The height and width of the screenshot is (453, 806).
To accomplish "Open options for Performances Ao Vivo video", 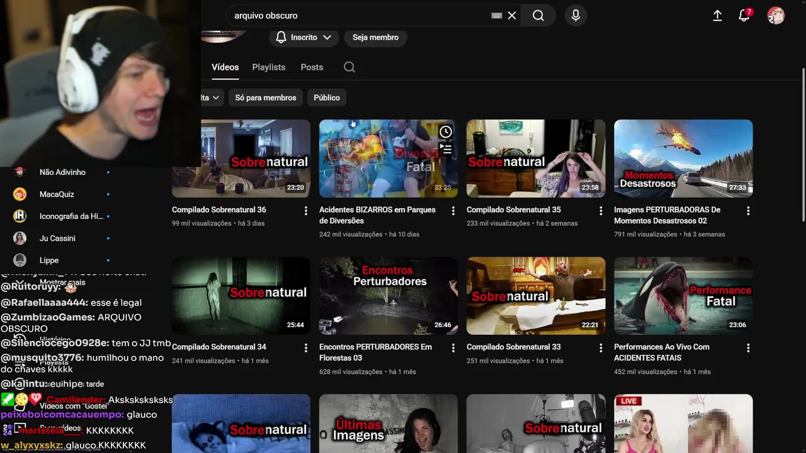I will point(748,348).
